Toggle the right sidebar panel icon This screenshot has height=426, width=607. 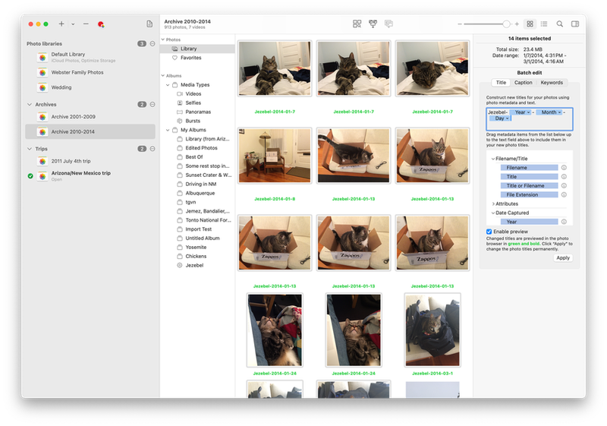pos(575,24)
